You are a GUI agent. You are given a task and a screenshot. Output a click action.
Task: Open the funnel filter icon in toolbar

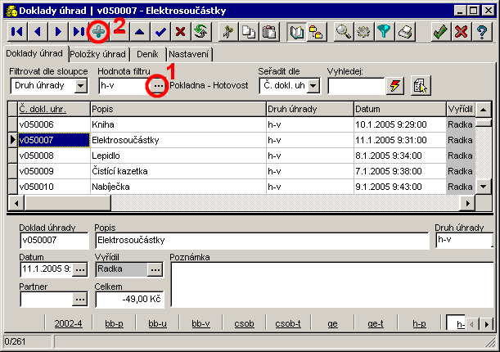click(x=385, y=32)
